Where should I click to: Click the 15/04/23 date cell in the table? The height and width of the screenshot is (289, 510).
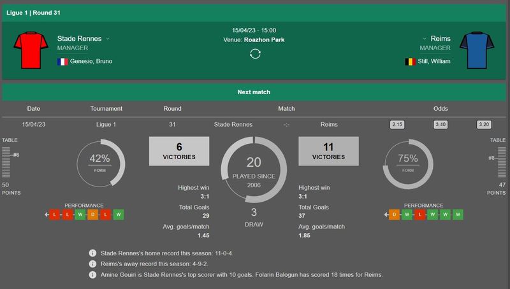[34, 124]
